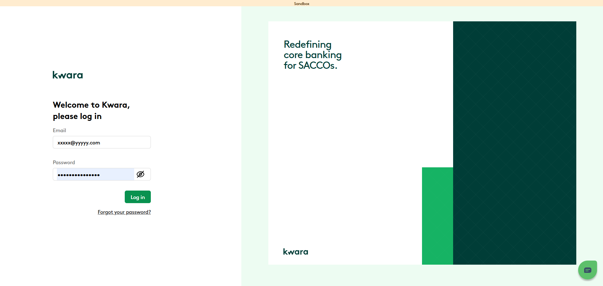Open the Forgot your password link
The width and height of the screenshot is (603, 286).
[x=124, y=212]
